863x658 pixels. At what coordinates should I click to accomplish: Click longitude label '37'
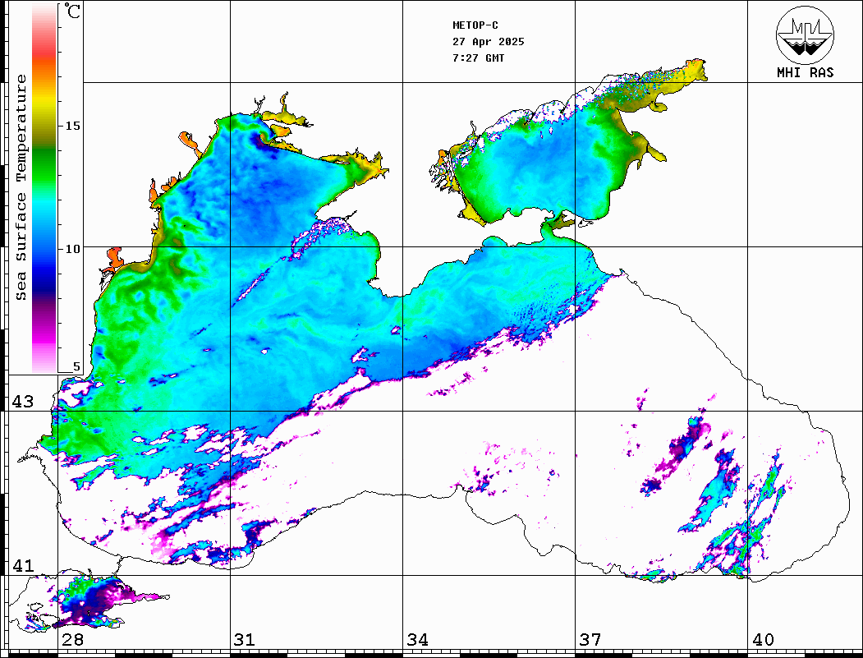[590, 639]
